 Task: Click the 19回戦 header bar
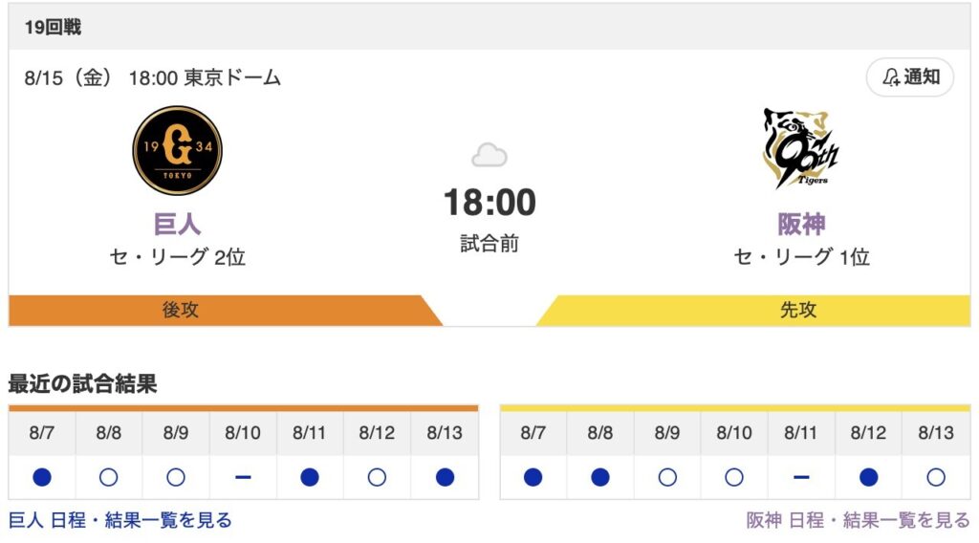[x=489, y=27]
